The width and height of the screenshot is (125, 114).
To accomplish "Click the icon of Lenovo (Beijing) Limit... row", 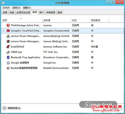I will [x=8, y=41].
